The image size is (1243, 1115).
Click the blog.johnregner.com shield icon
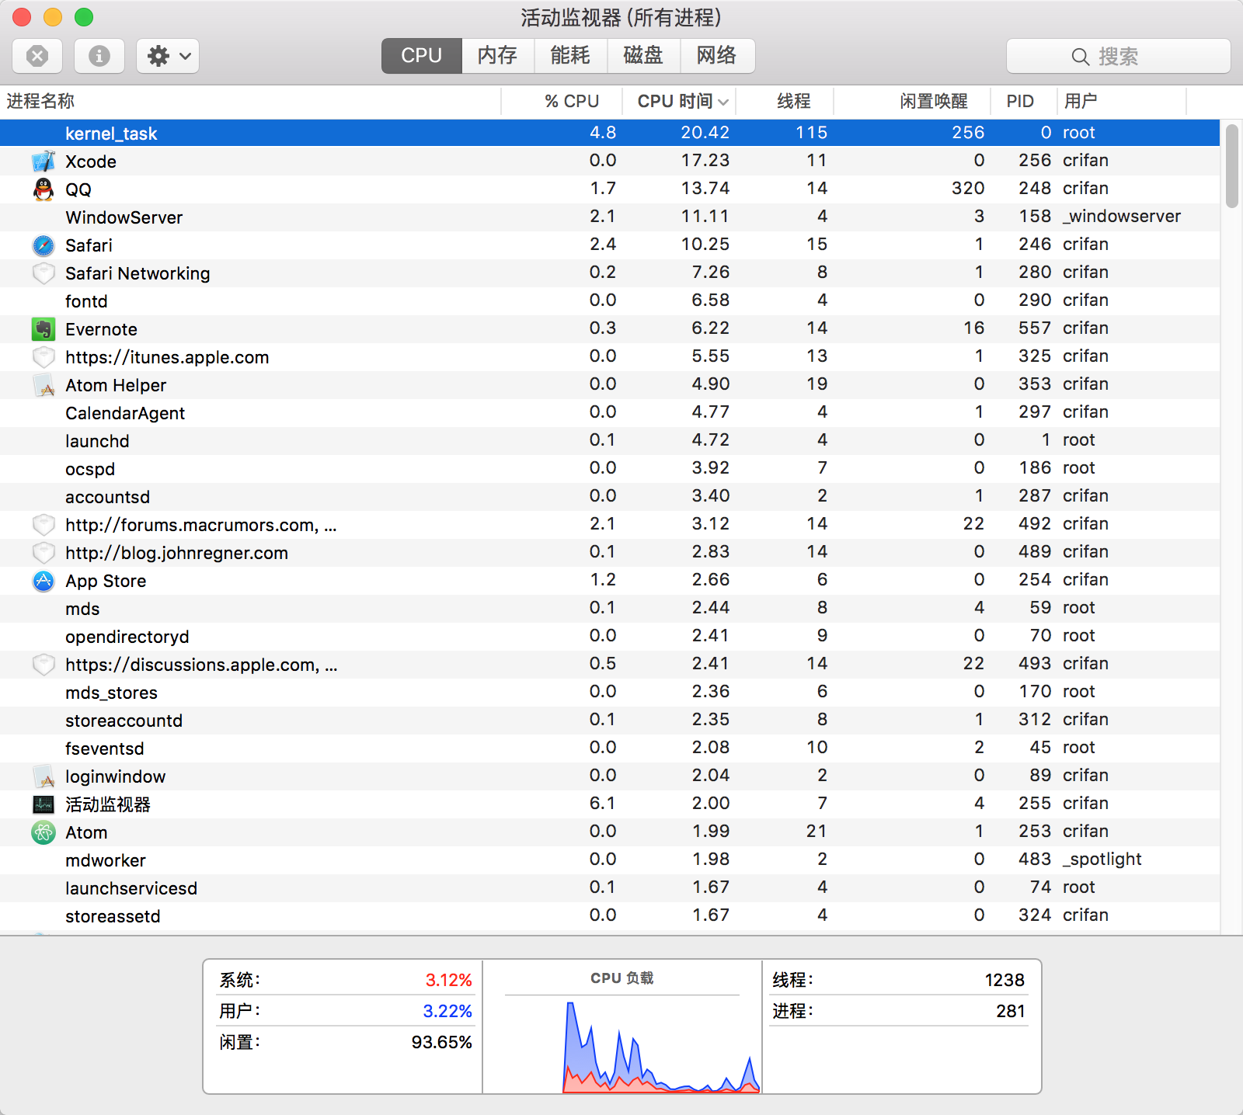[44, 553]
